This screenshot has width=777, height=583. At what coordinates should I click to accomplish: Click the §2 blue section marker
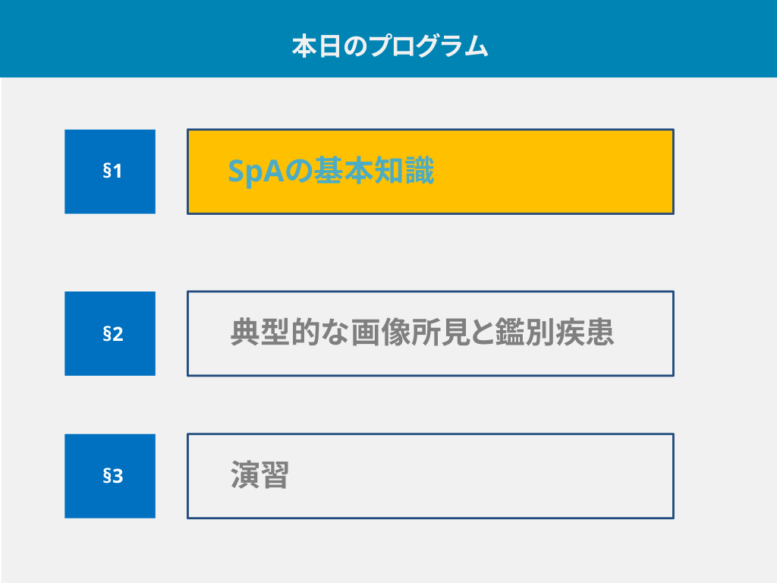[x=110, y=333]
